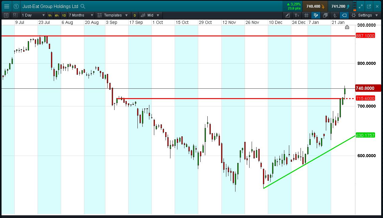Click the search magnifier beside Just-Eat title
Viewport: 383px width, 218px height.
[83, 6]
